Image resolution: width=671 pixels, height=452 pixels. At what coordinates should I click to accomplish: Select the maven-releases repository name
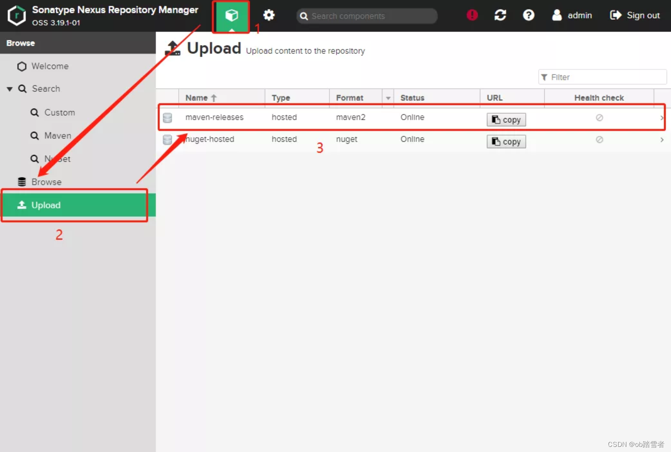pos(214,117)
